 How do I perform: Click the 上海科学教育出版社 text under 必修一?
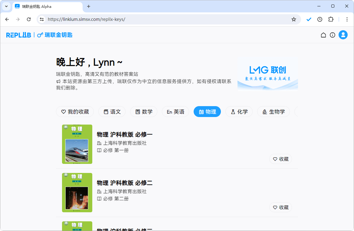click(x=125, y=143)
